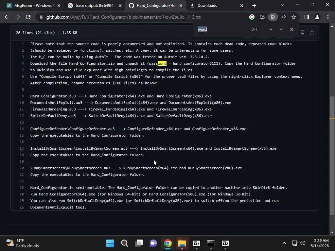Click the '26 lines (21 sloc)' file info
Image resolution: width=335 pixels, height=251 pixels.
tap(35, 33)
